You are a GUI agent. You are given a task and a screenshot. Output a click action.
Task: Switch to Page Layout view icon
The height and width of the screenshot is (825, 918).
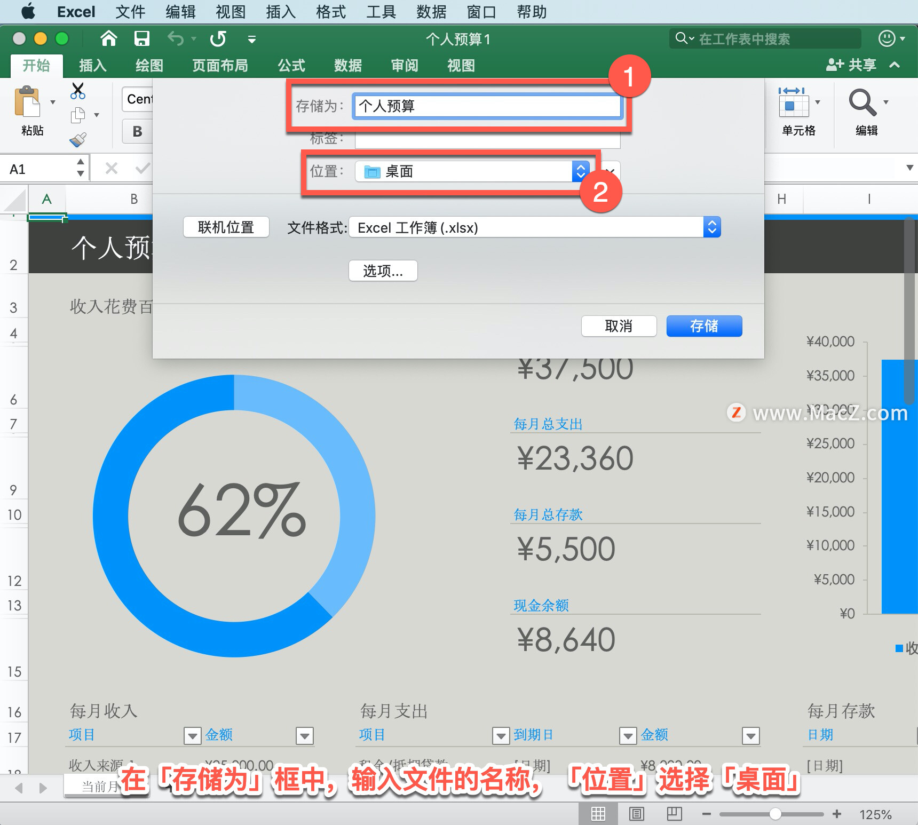tap(636, 814)
